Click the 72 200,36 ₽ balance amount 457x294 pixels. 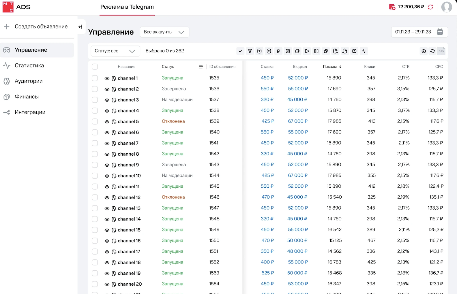coord(411,7)
